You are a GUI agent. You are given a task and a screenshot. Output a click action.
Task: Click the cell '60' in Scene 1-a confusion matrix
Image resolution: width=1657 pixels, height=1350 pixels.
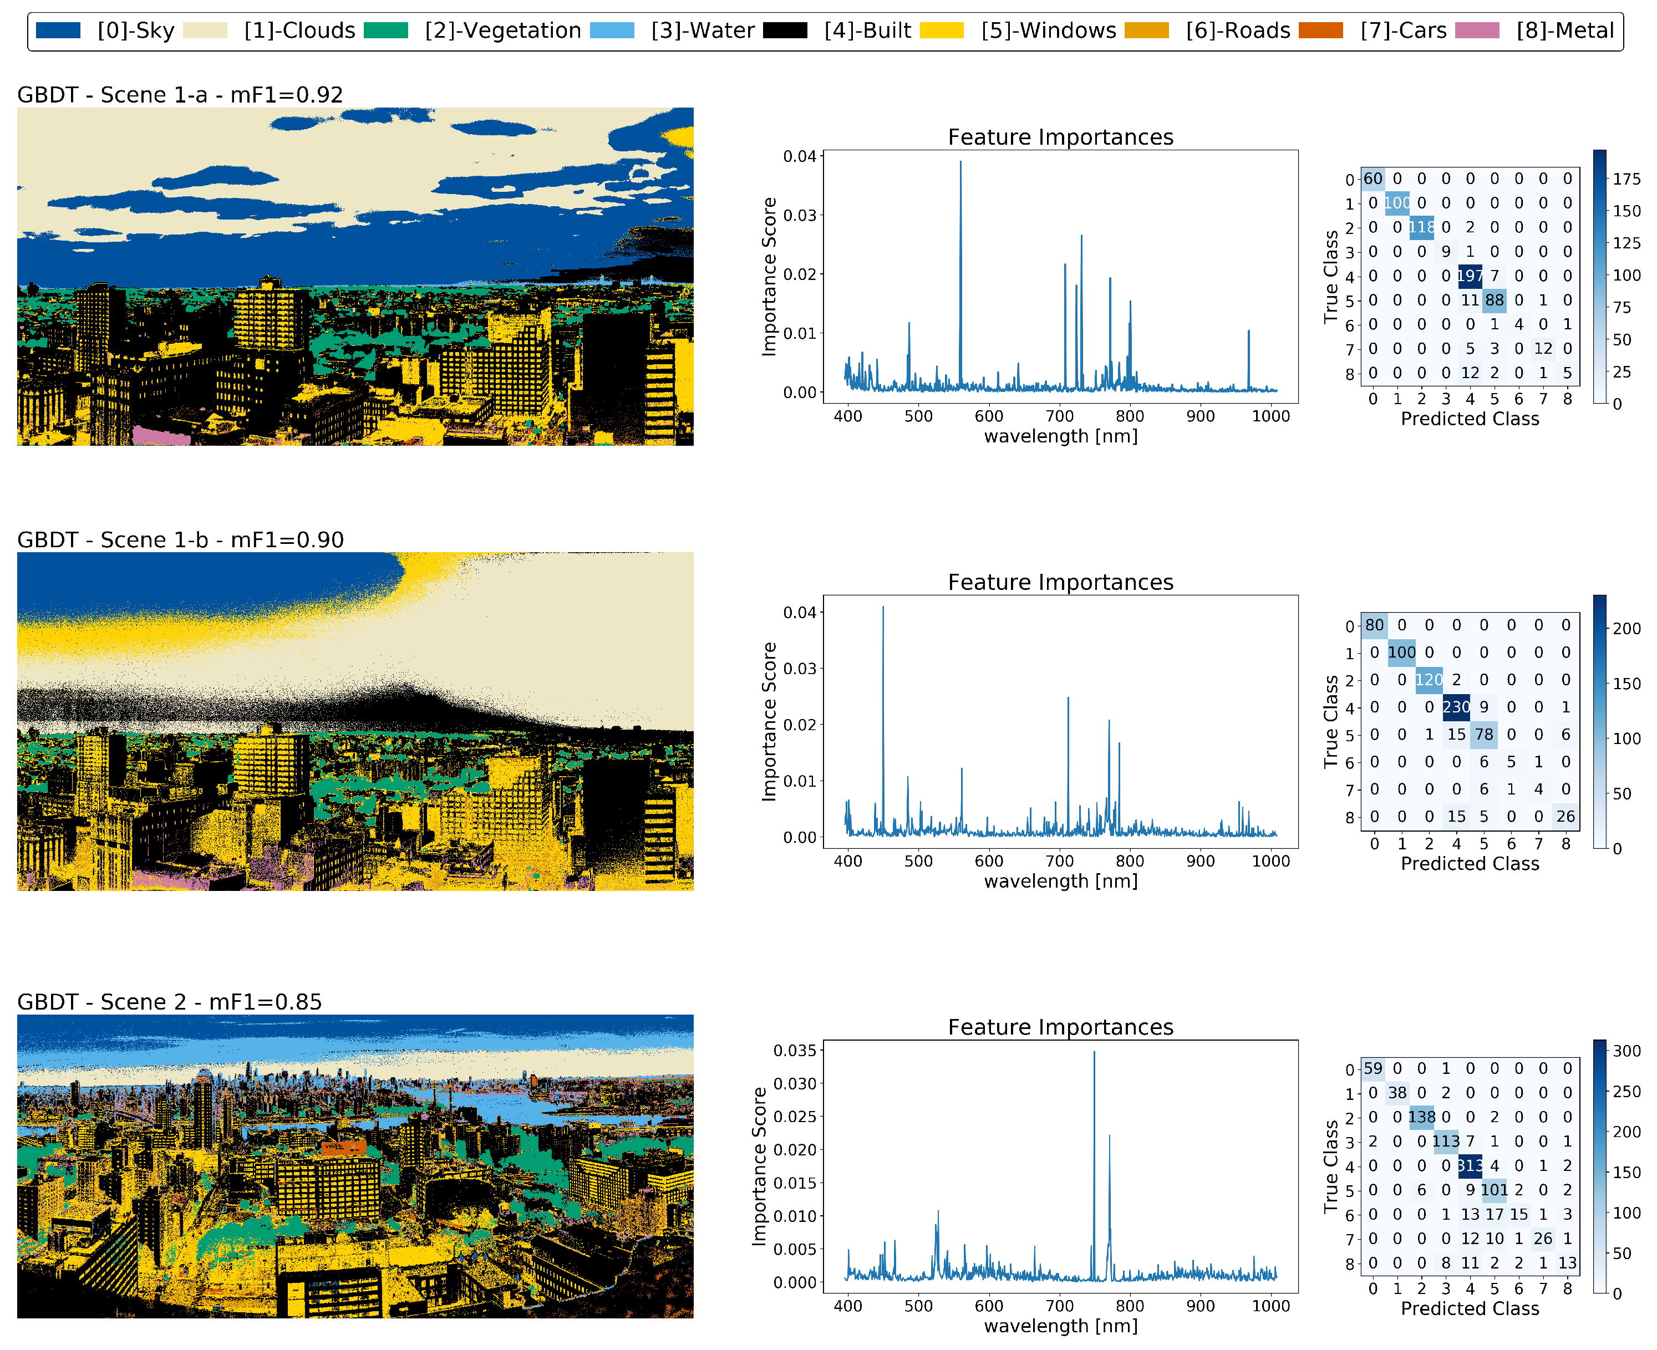1373,179
